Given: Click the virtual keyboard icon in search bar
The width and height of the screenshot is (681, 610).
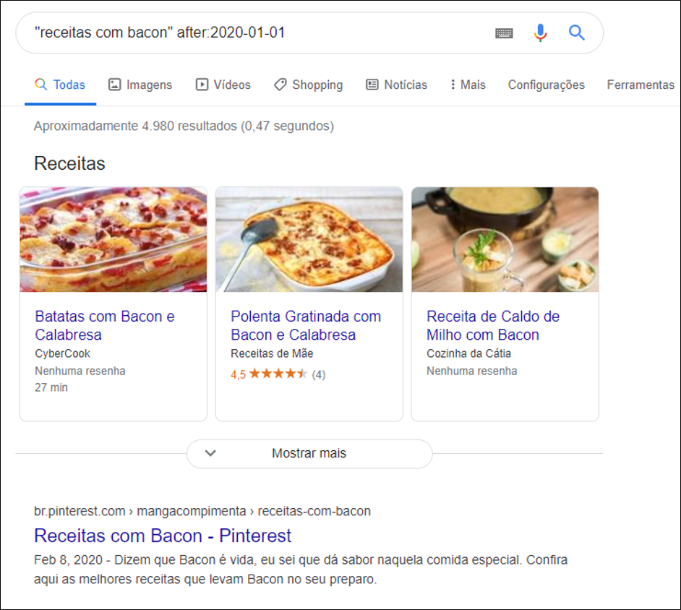Looking at the screenshot, I should 504,33.
